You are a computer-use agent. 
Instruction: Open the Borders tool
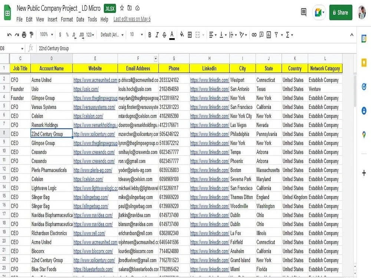(x=190, y=35)
